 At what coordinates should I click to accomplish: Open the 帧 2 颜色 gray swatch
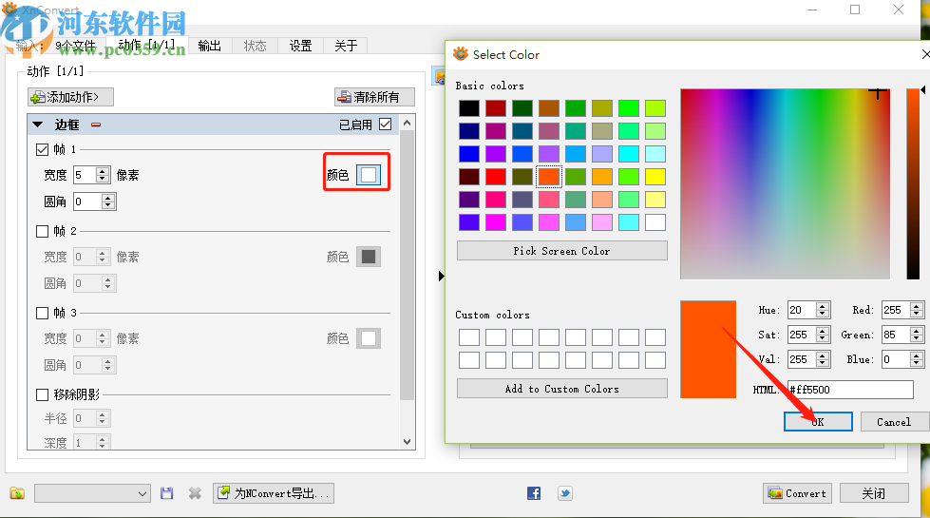pos(369,257)
